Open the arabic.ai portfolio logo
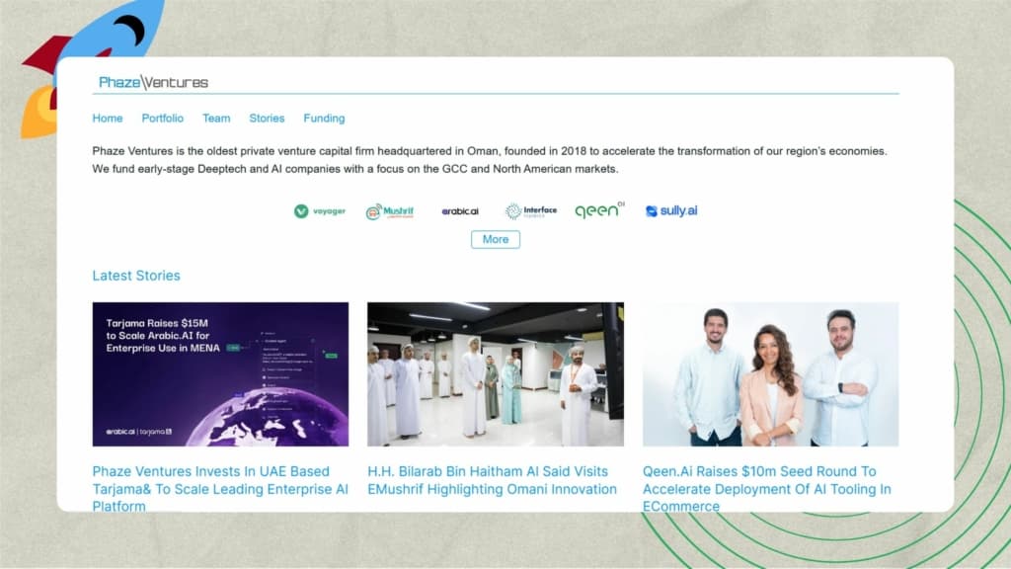The width and height of the screenshot is (1011, 569). point(460,211)
